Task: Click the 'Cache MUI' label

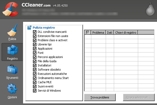Action: point(44,82)
